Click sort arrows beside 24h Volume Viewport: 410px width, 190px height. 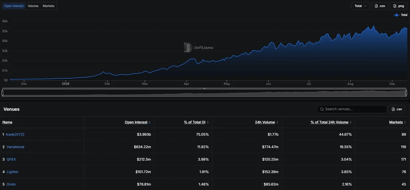[277, 122]
